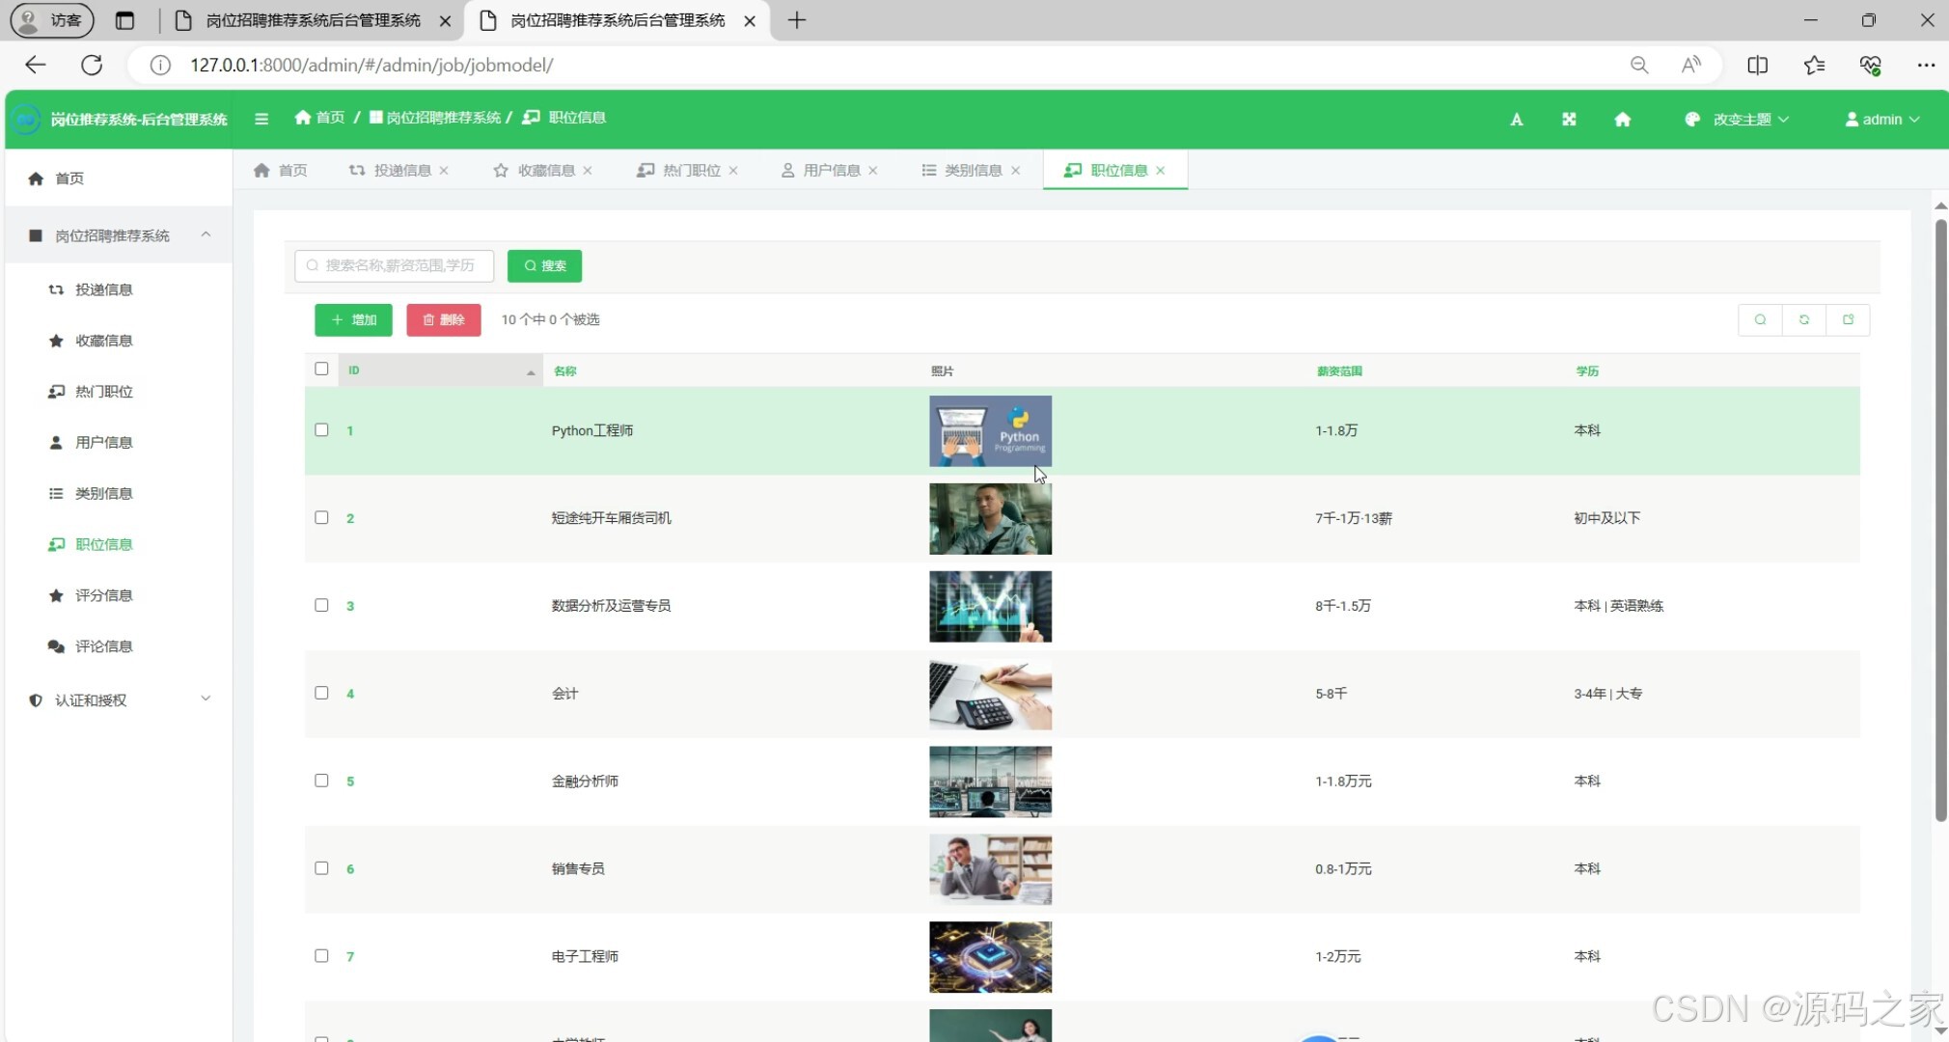This screenshot has height=1042, width=1949.
Task: Click the 增加 button
Action: pyautogui.click(x=352, y=319)
